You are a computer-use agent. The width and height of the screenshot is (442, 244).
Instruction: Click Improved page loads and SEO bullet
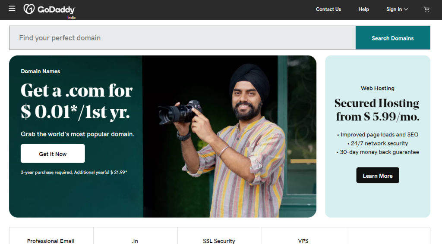(x=378, y=135)
